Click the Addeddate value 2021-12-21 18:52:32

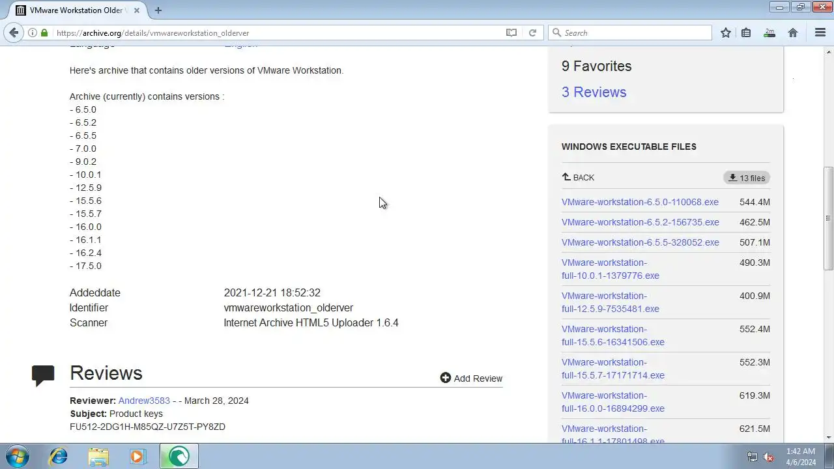point(272,292)
